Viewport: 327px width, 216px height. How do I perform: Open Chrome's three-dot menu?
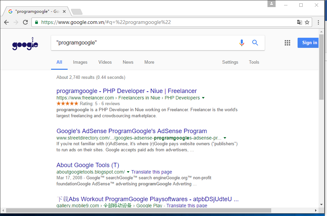tap(318, 22)
